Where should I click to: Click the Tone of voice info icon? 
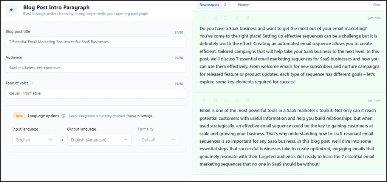pos(31,83)
